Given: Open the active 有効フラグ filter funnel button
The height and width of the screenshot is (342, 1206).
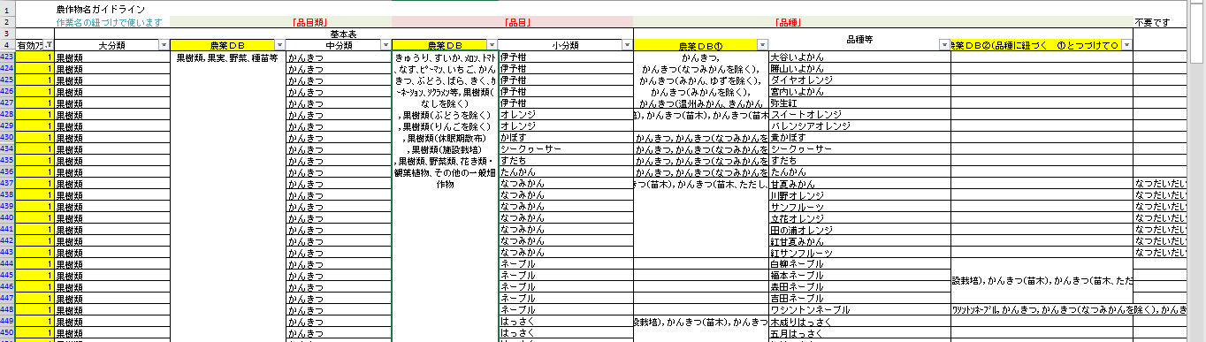Looking at the screenshot, I should [49, 45].
